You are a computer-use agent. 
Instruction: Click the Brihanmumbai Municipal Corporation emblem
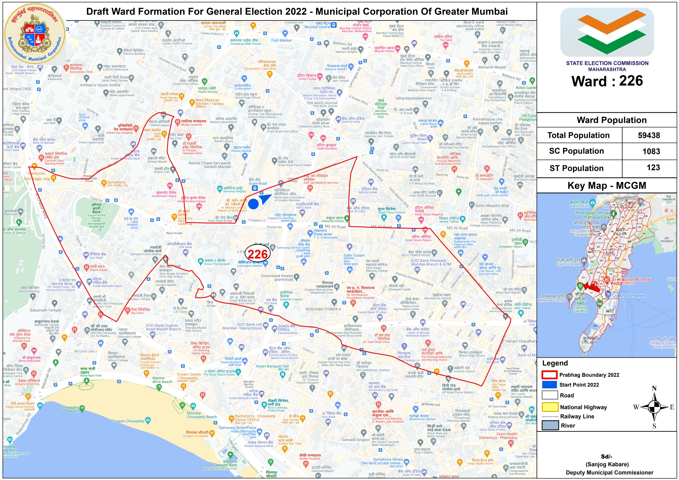pos(35,33)
